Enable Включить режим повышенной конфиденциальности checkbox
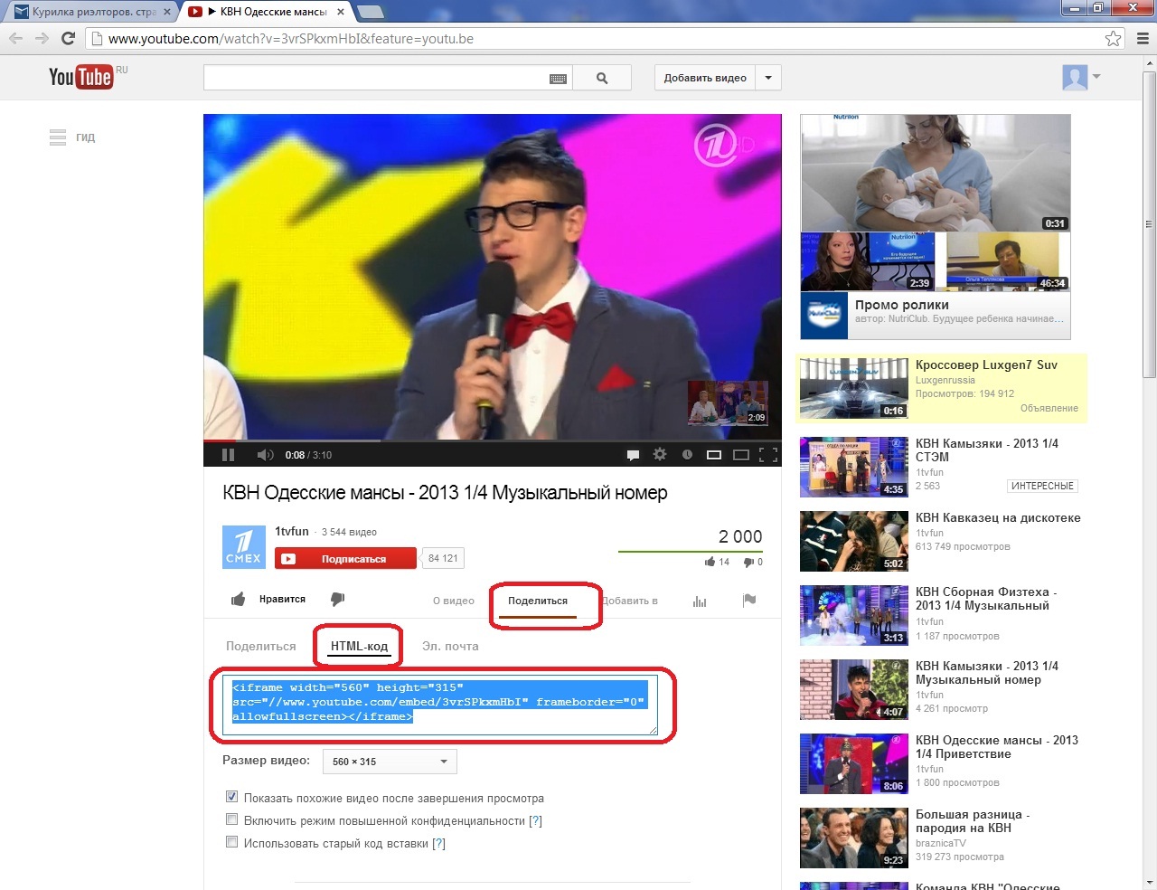Screen dimensions: 1157x890 point(231,819)
